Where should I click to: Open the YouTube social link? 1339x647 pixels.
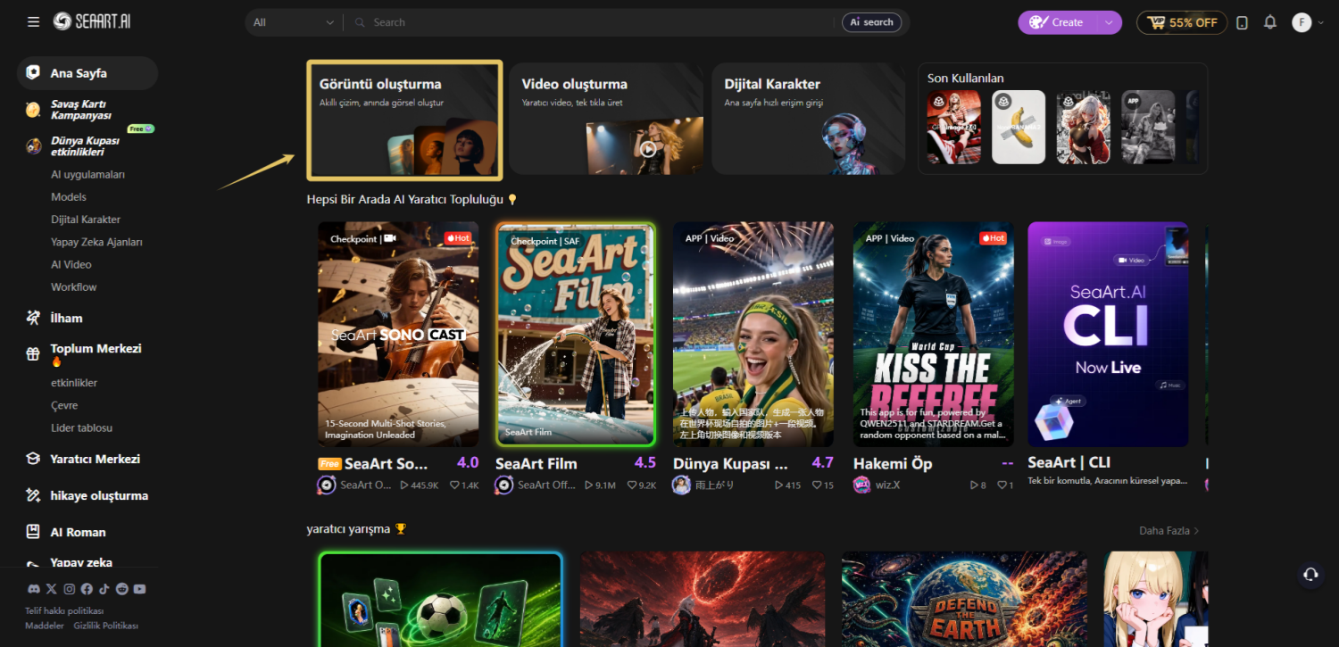click(139, 589)
